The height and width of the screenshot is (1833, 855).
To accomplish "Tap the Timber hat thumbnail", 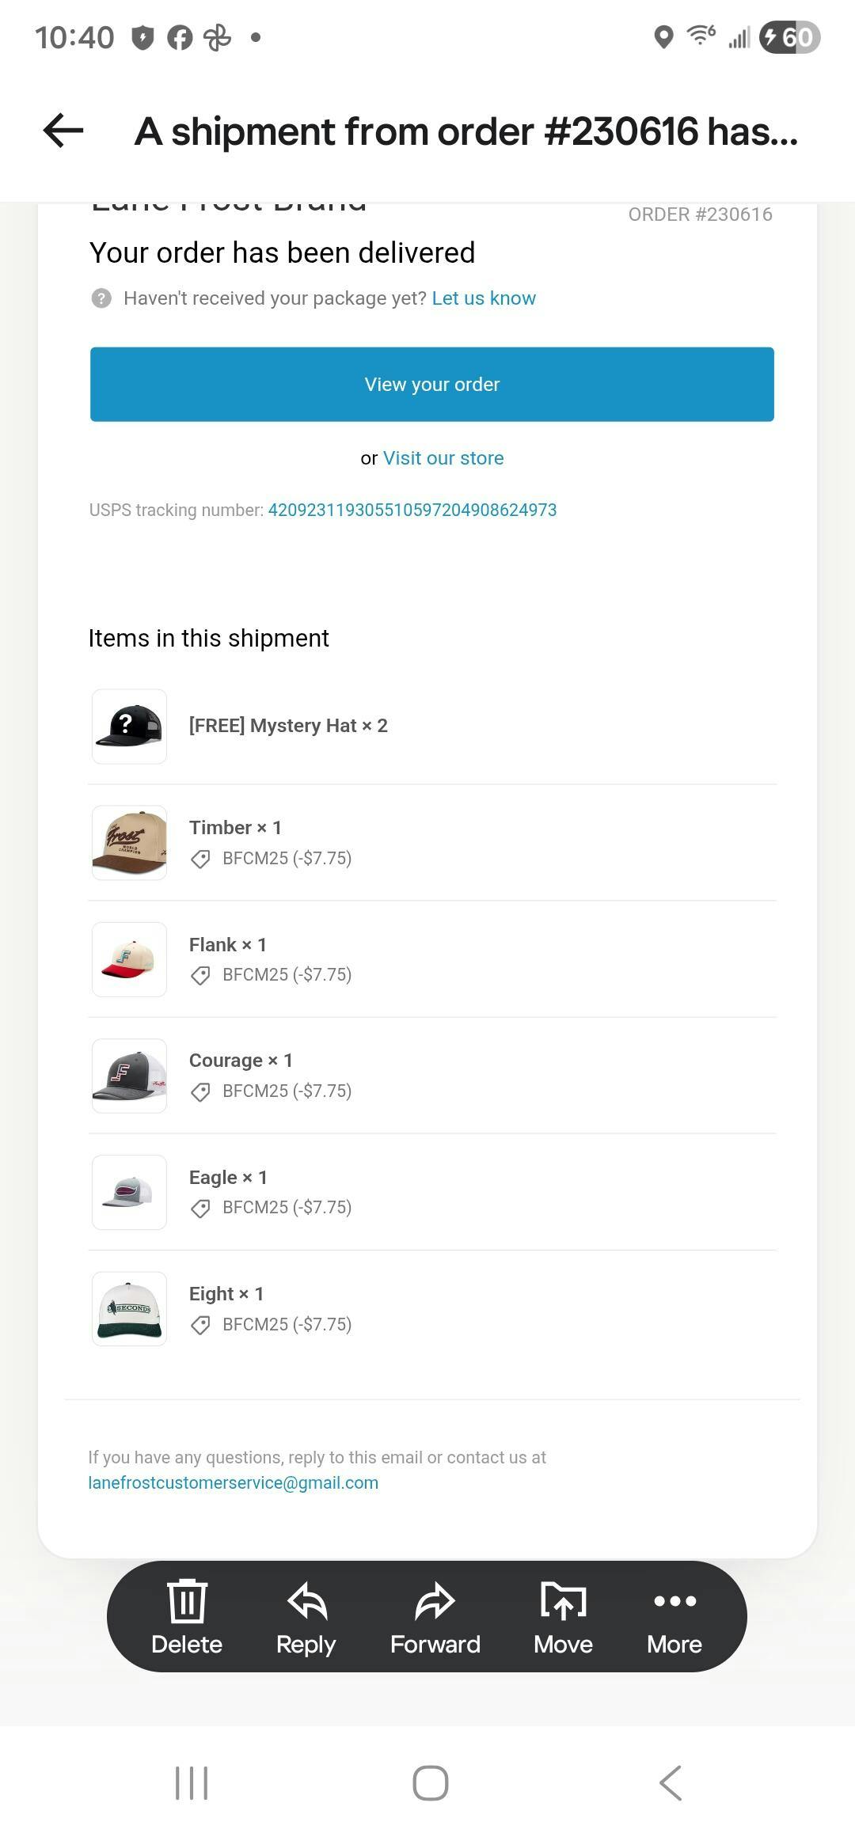I will (x=129, y=842).
